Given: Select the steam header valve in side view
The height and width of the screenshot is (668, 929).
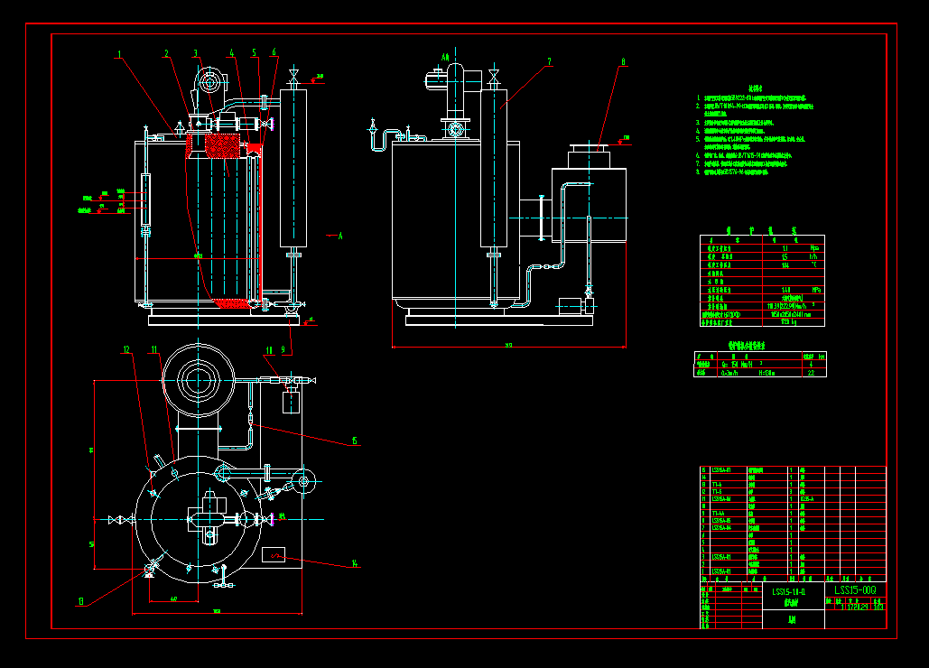Looking at the screenshot, I should click(x=494, y=76).
